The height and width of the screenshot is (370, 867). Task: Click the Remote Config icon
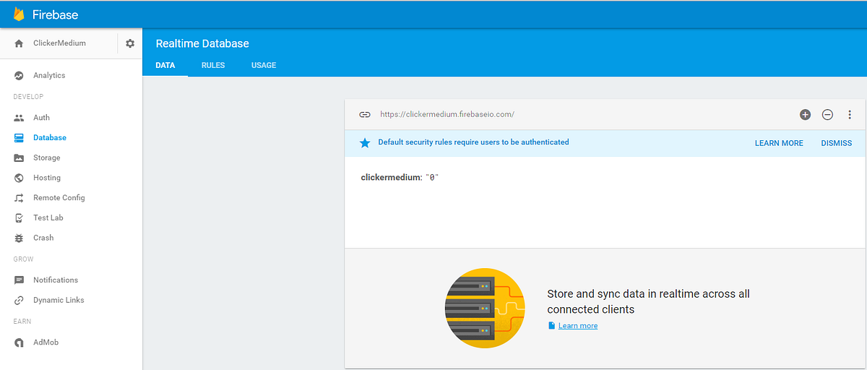pyautogui.click(x=20, y=198)
